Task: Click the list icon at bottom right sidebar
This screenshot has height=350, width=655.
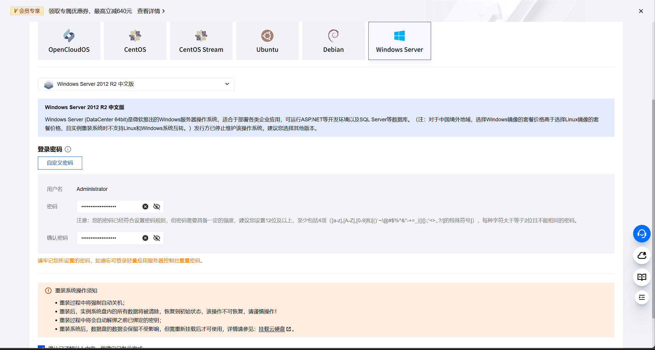Action: tap(642, 297)
